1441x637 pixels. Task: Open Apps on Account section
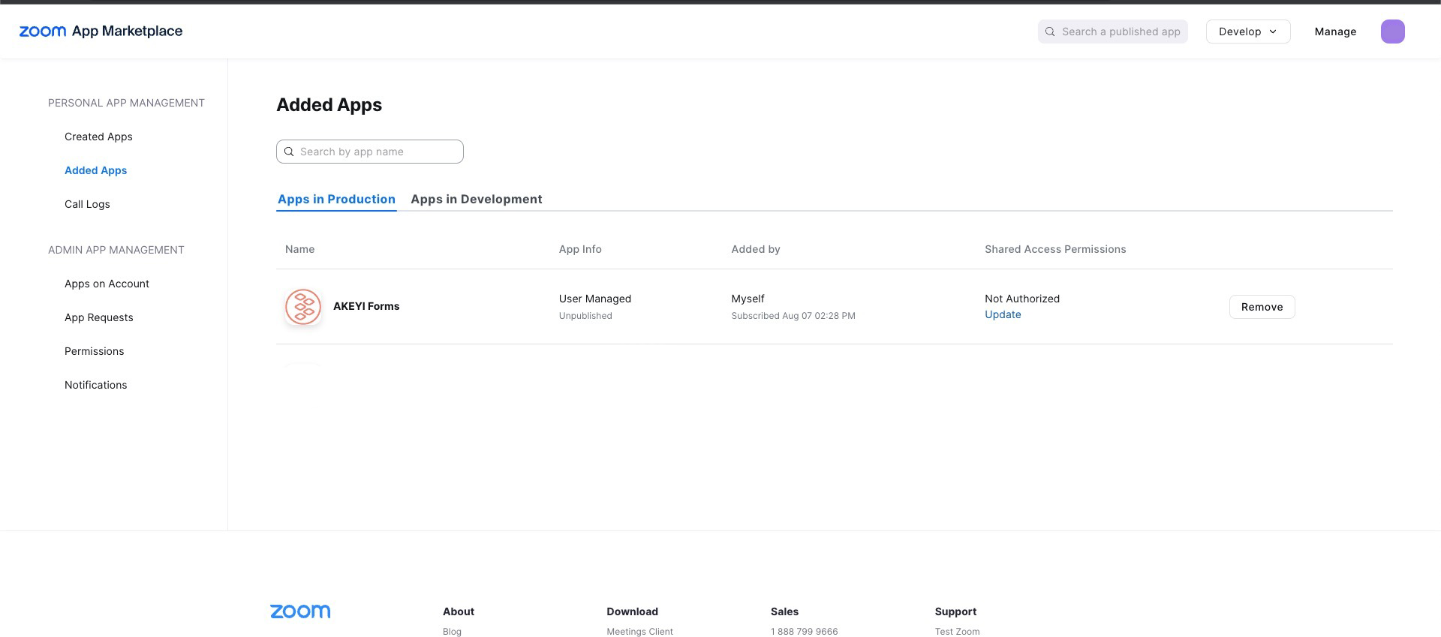[107, 284]
